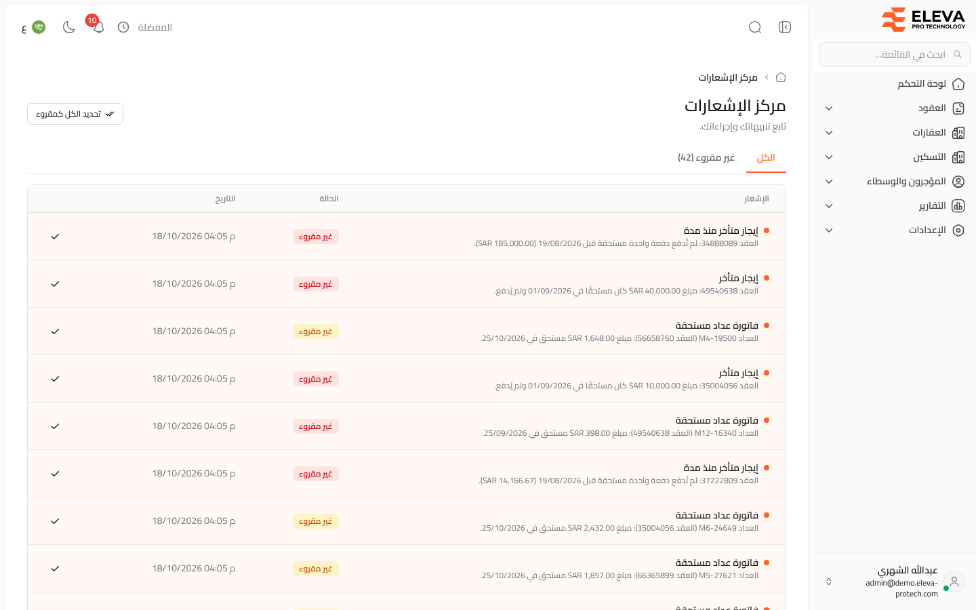The image size is (976, 610).
Task: Click الحالة column header
Action: coord(329,199)
